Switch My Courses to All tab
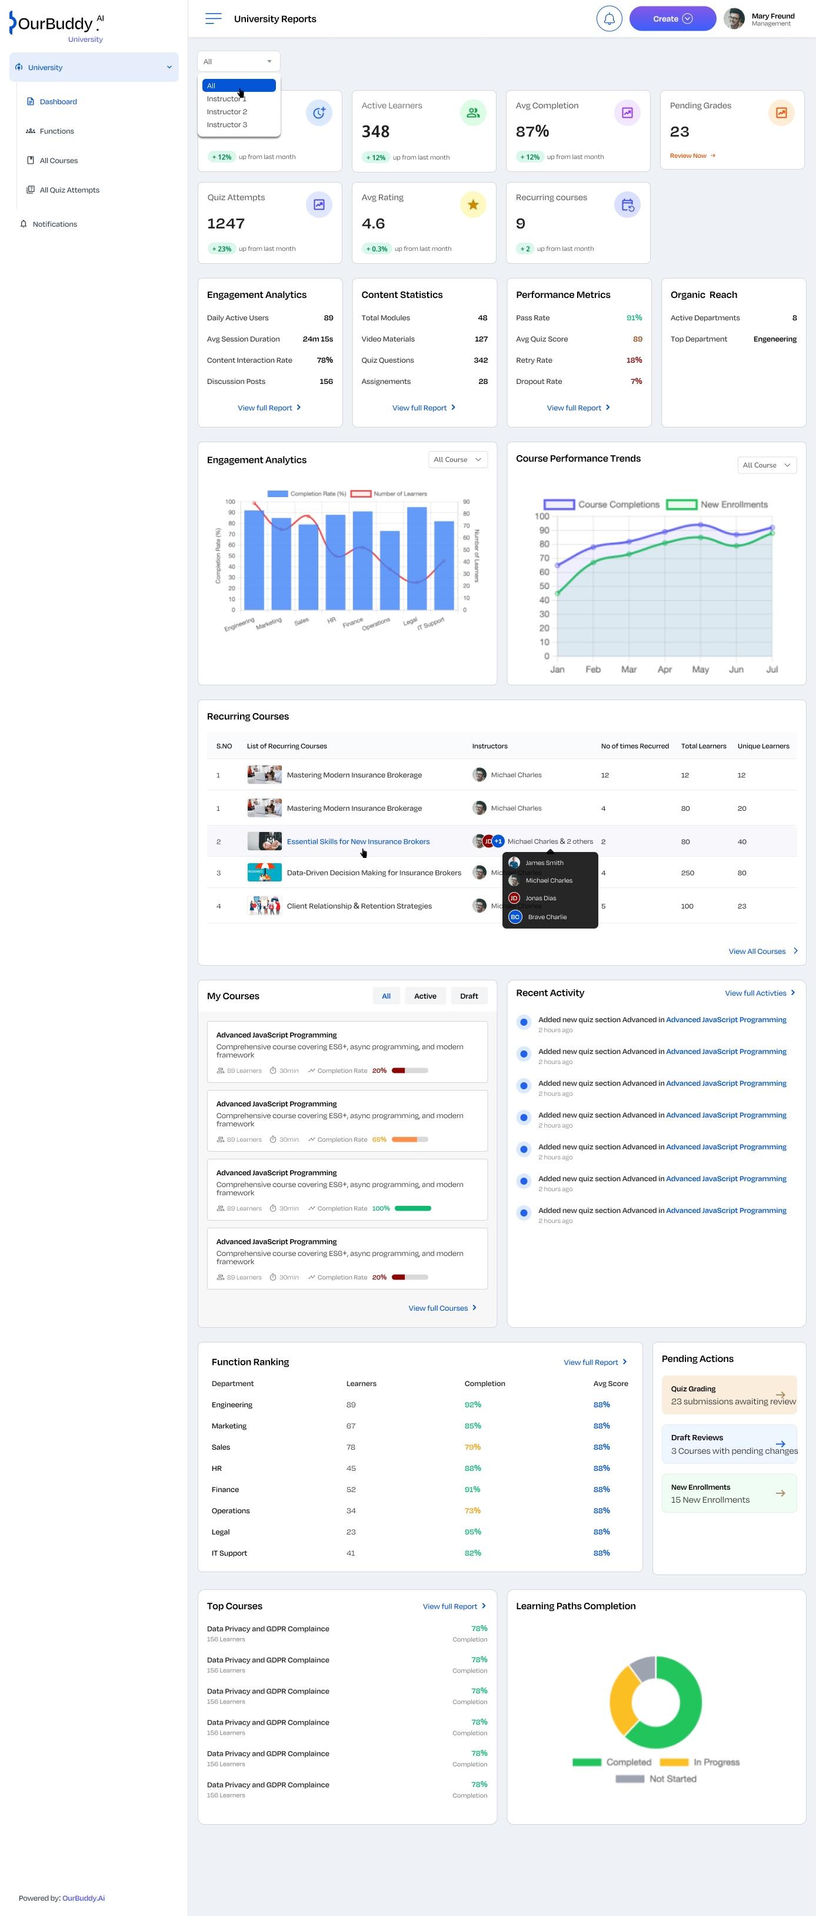816x1916 pixels. point(386,996)
